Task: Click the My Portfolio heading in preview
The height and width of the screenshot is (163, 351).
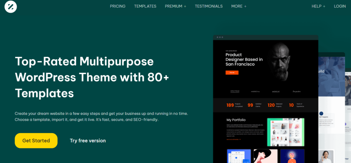Action: coord(236,120)
